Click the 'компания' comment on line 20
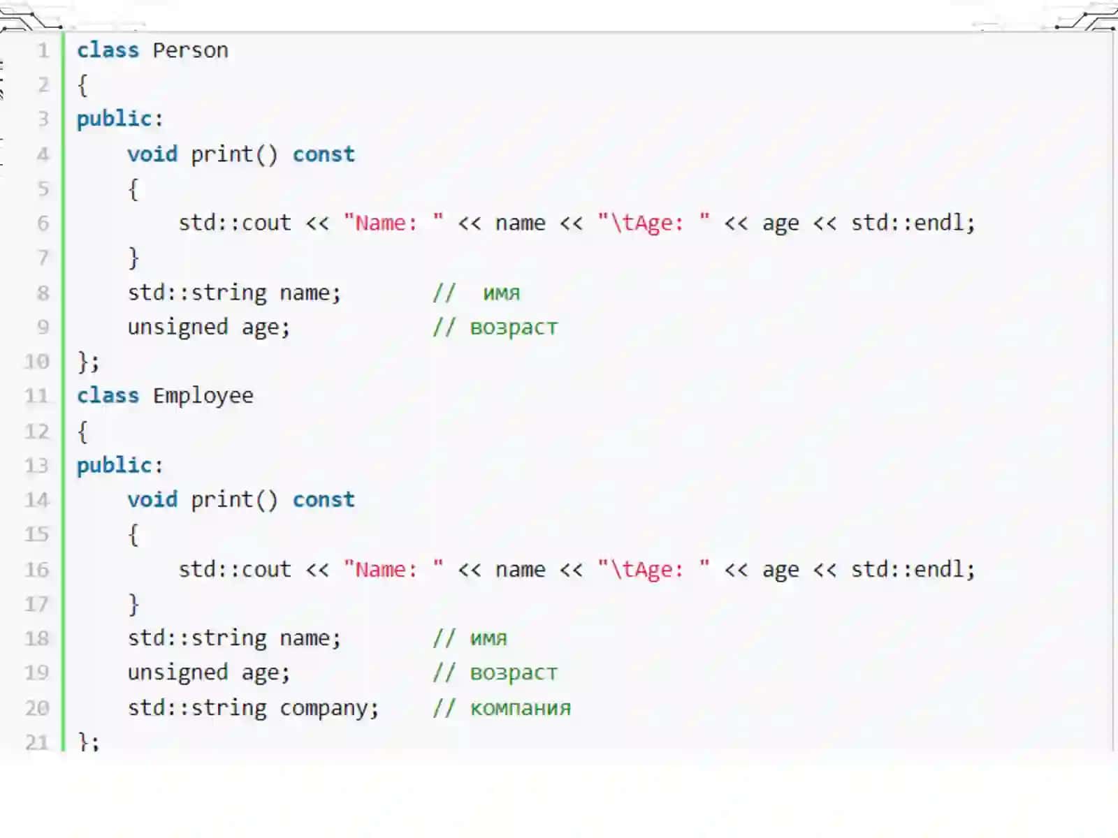Screen dimensions: 1118x838 [520, 708]
